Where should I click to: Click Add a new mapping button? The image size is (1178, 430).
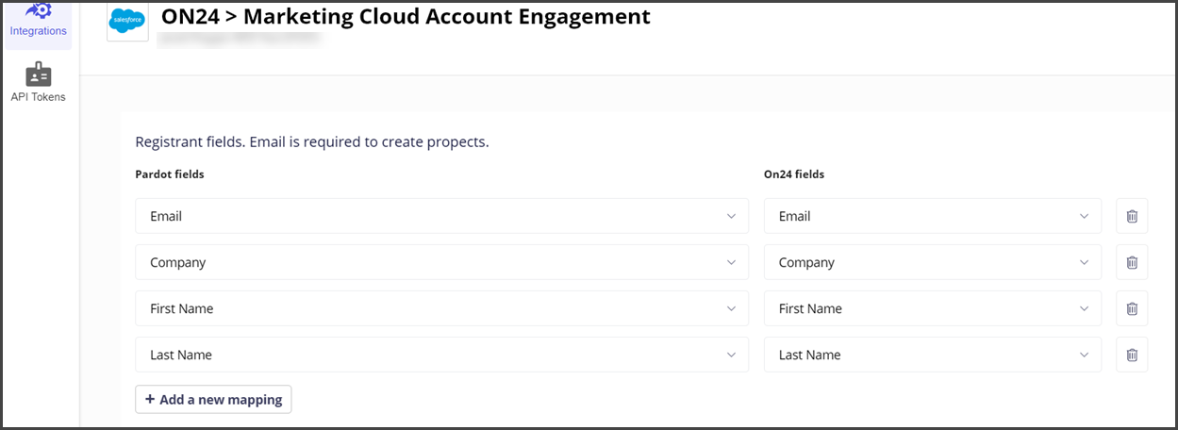click(x=213, y=399)
